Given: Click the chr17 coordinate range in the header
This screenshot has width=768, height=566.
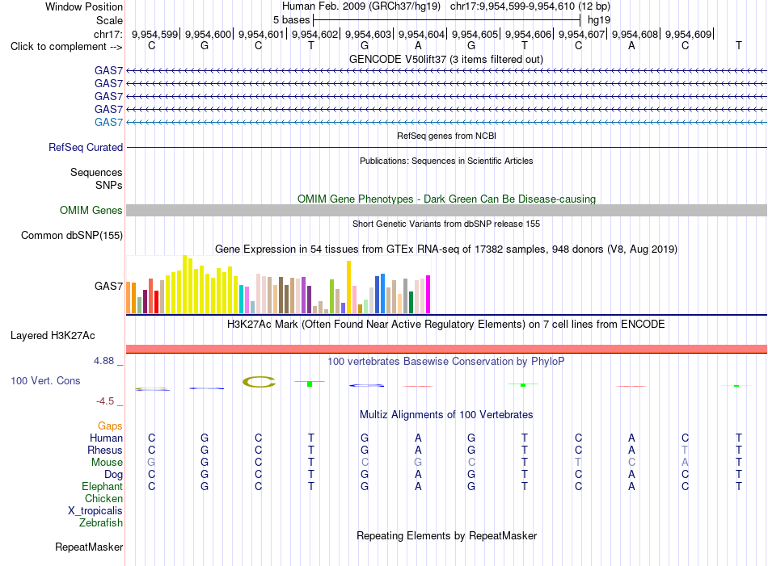Looking at the screenshot, I should point(530,6).
